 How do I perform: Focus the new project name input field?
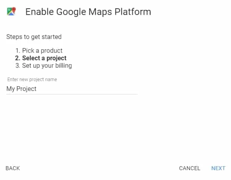72,89
